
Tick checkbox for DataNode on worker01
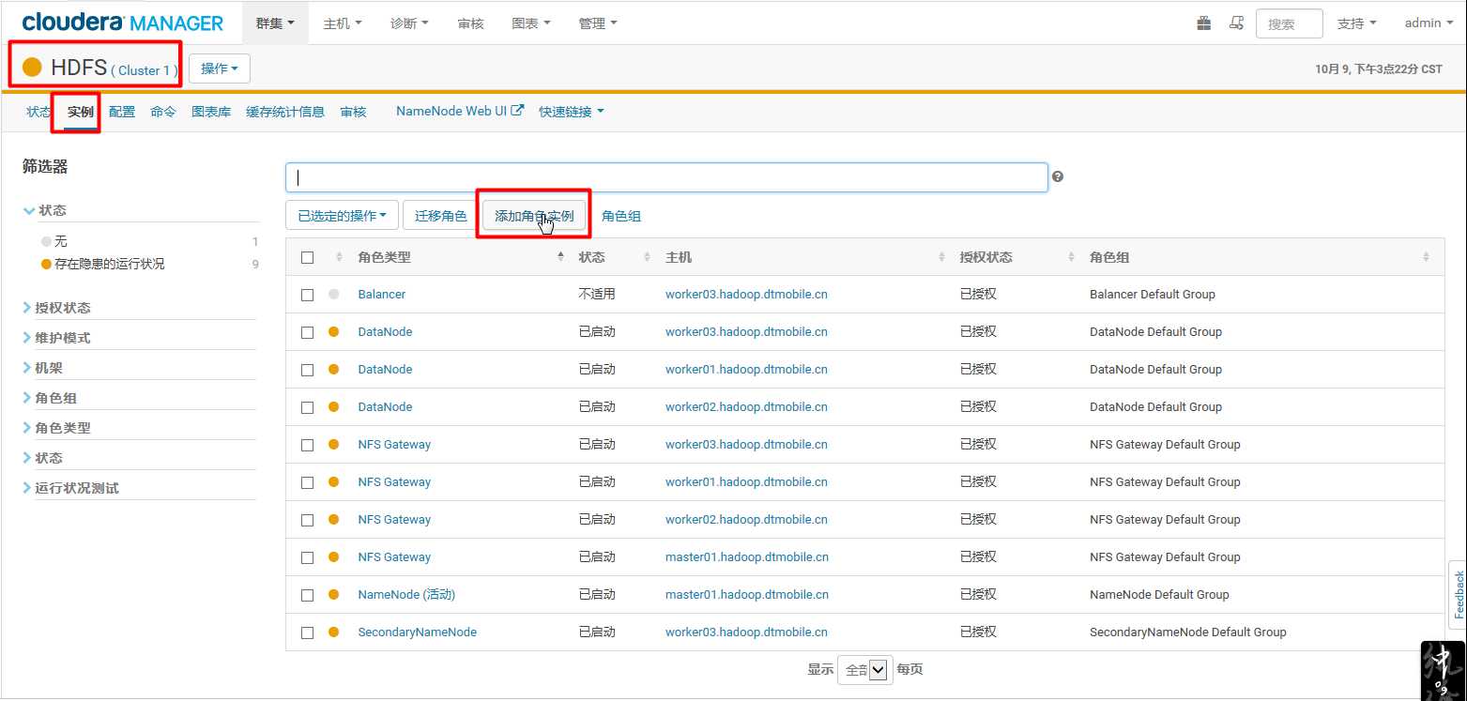307,370
